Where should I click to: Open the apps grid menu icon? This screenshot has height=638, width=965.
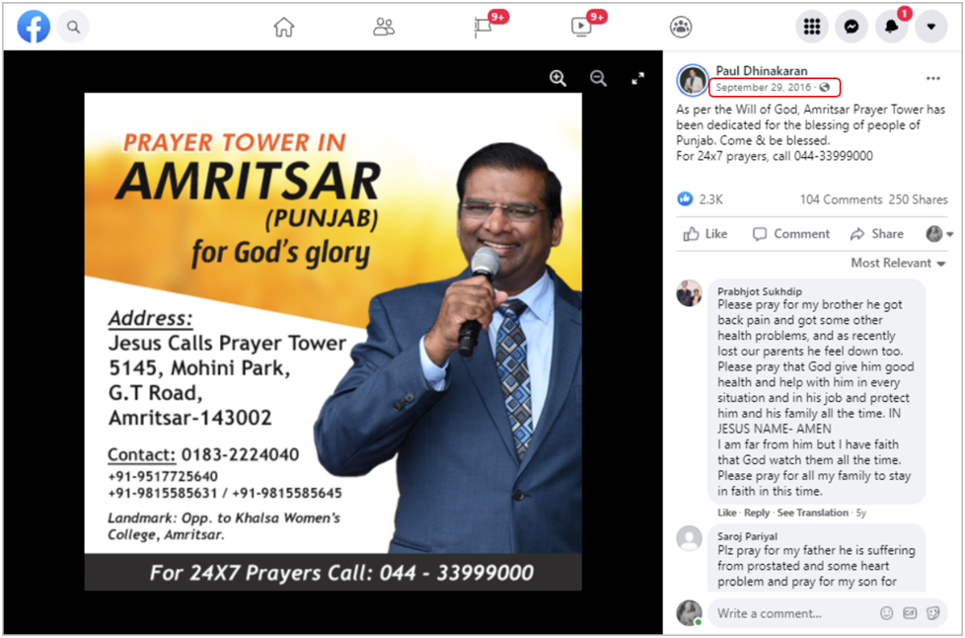812,27
